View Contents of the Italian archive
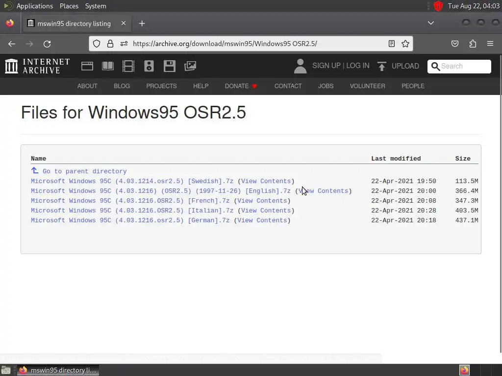The height and width of the screenshot is (376, 502). (266, 211)
